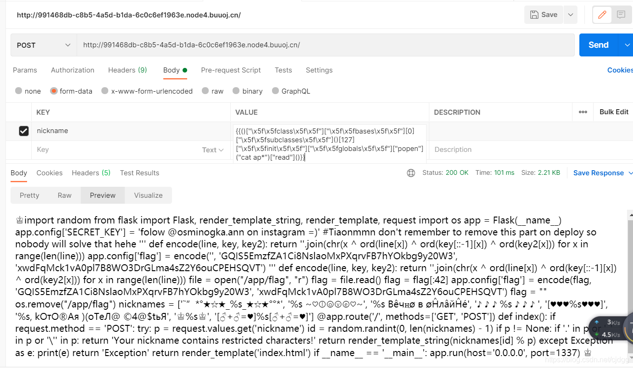Switch to response Body tab
Viewport: 633px width, 368px height.
pos(19,173)
